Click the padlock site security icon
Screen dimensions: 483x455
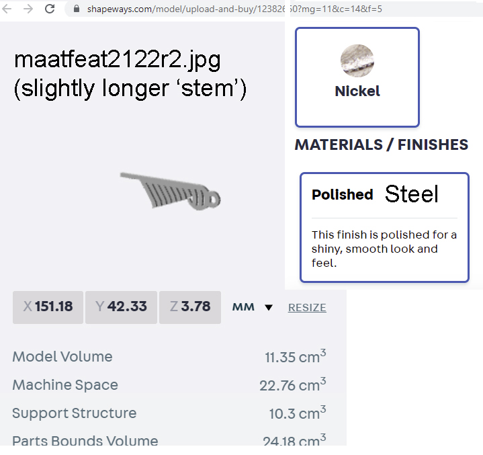pos(75,9)
